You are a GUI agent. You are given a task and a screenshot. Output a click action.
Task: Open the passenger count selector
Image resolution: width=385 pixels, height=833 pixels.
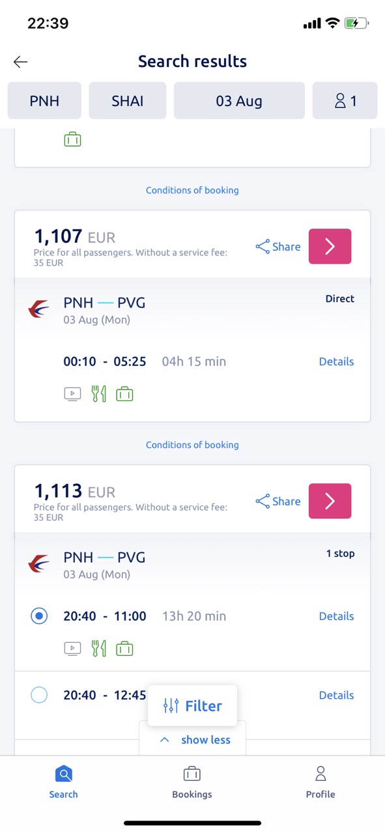(x=345, y=101)
